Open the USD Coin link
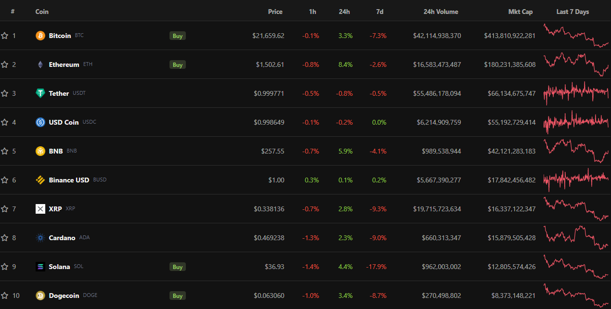 coord(64,122)
